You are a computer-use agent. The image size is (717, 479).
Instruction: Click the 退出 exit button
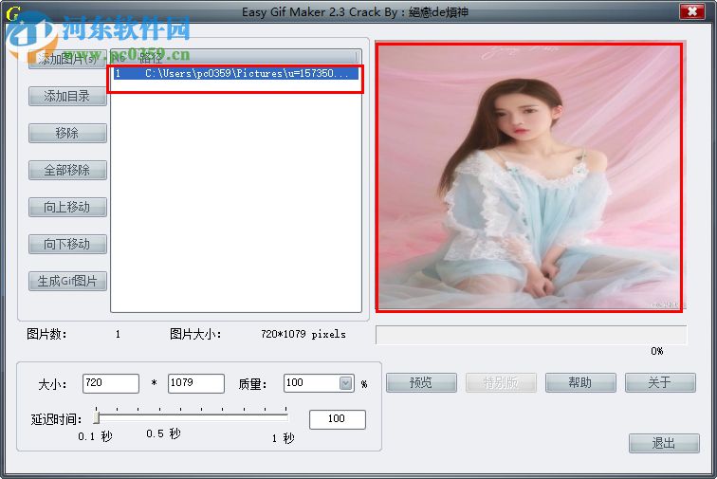click(664, 443)
